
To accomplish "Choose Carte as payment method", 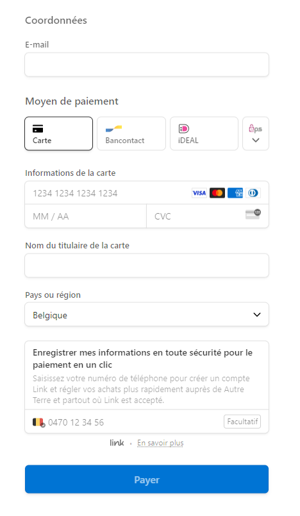I will (59, 133).
